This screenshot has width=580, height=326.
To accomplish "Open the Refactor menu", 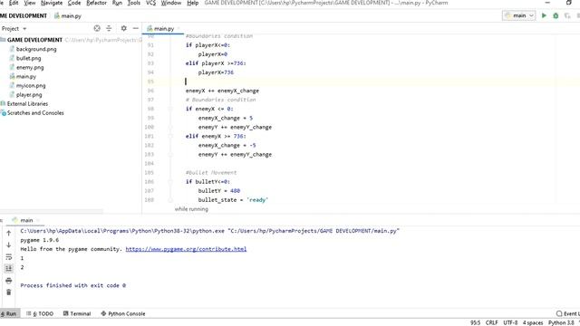I will [96, 3].
